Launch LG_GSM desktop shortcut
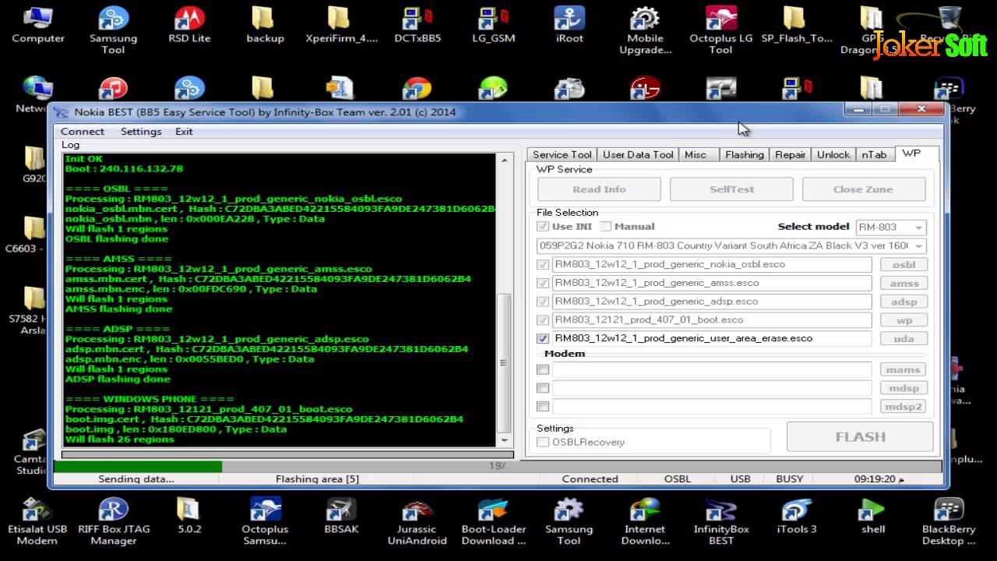 [x=493, y=26]
